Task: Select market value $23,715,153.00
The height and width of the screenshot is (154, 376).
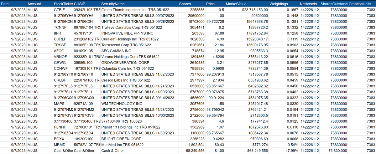Action: click(255, 10)
